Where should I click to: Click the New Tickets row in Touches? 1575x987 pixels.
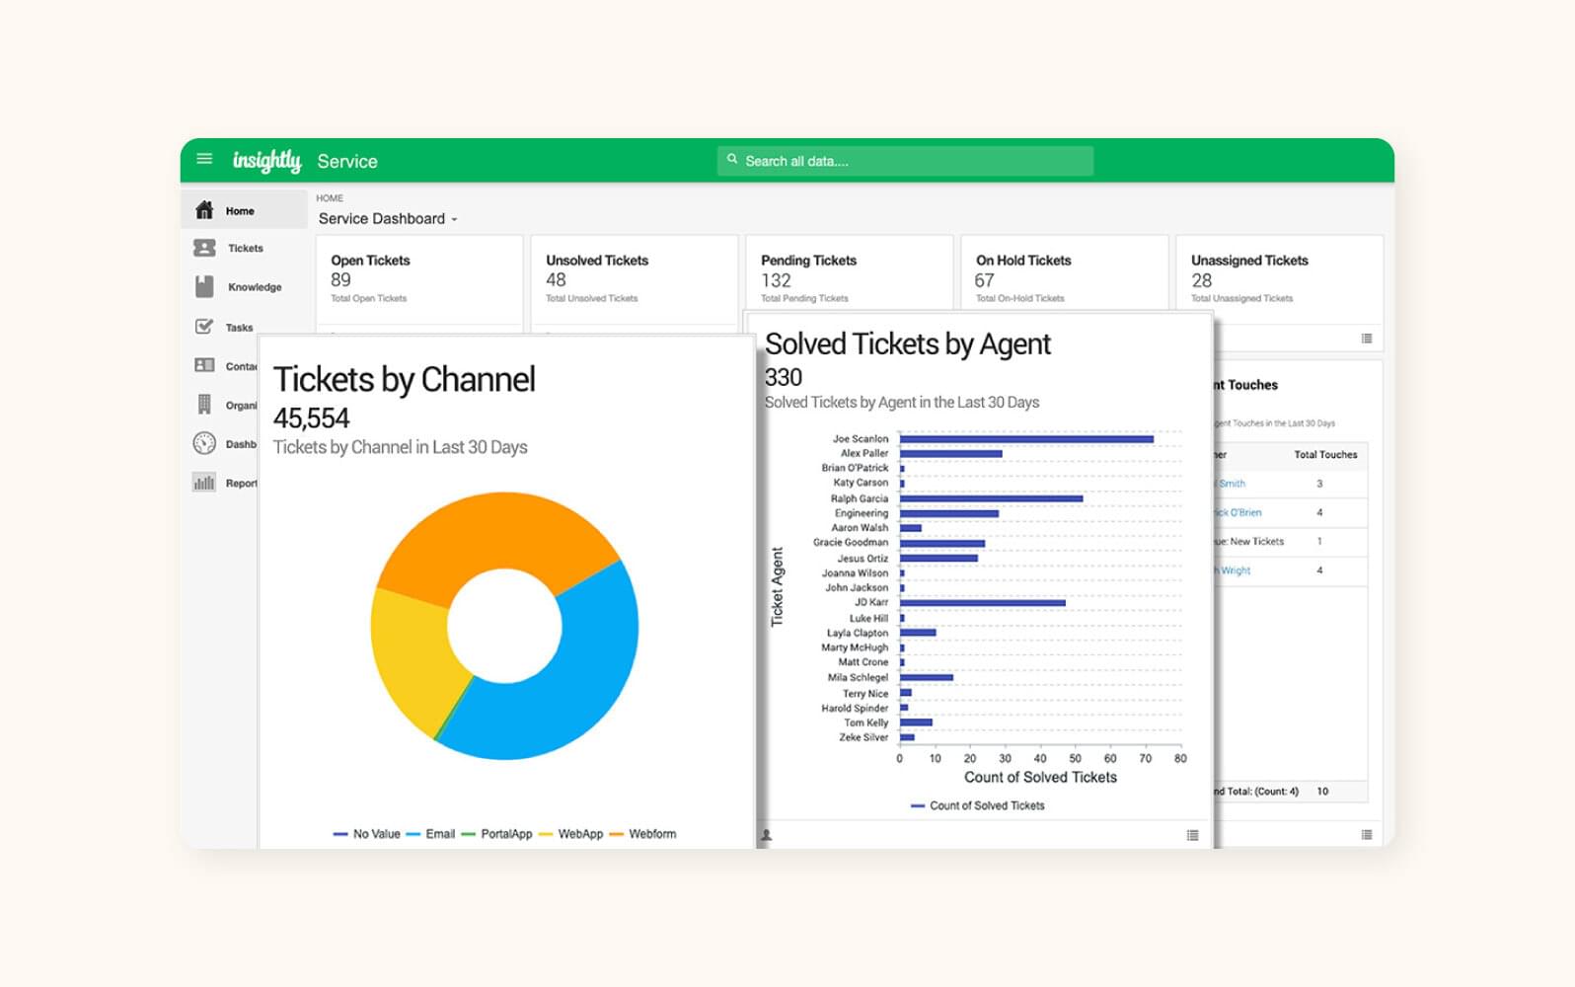click(x=1291, y=542)
